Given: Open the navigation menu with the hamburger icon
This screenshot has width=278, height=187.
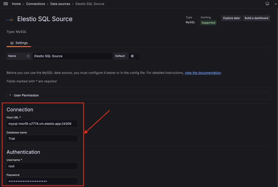Looking at the screenshot, I should click(5, 4).
